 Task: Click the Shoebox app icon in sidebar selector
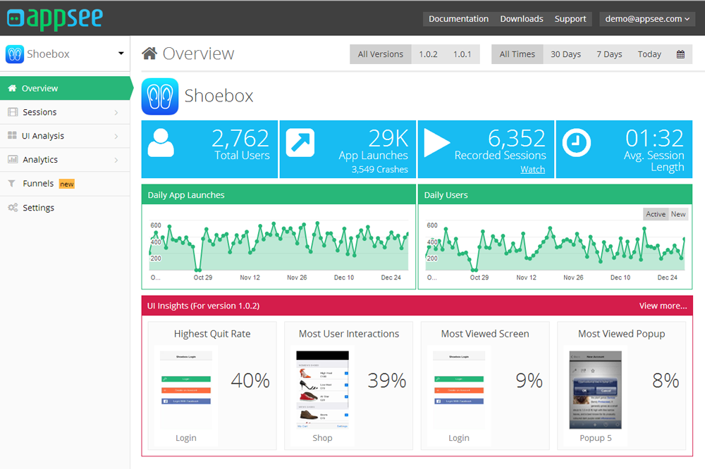point(14,54)
